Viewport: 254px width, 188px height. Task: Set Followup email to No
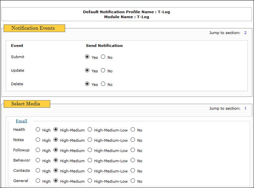coord(133,150)
